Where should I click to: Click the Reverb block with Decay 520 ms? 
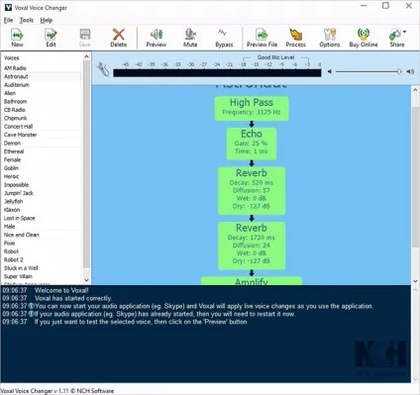(252, 191)
